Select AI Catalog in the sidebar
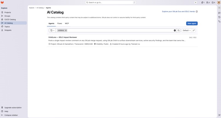The height and width of the screenshot is (118, 221). click(x=14, y=23)
